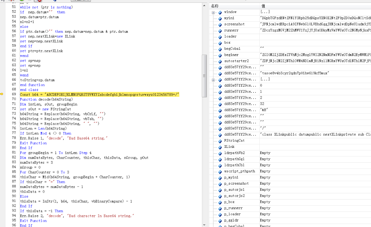Click the variable icon beside loader
The image size is (371, 227).
point(220,36)
